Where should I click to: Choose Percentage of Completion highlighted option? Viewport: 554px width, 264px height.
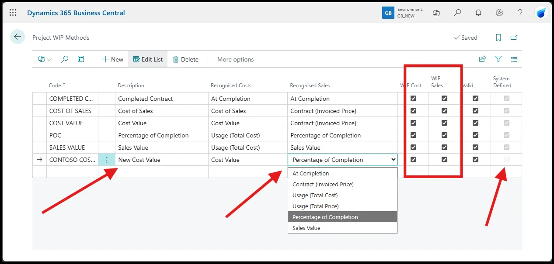[342, 217]
